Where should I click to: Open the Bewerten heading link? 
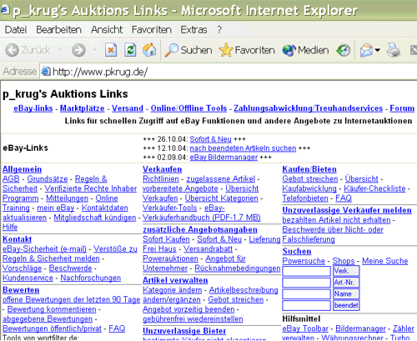pyautogui.click(x=21, y=290)
